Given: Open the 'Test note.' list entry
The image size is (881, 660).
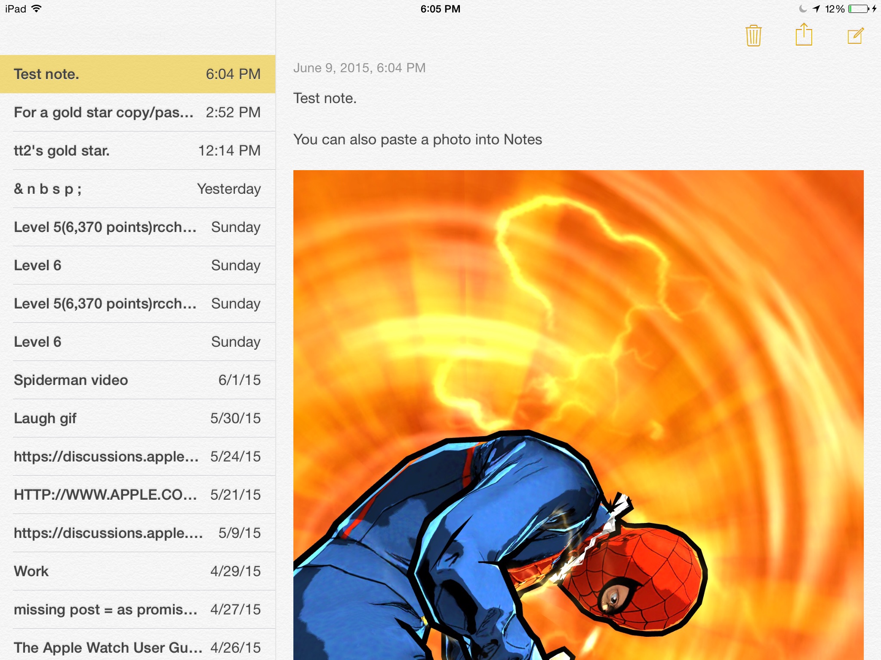Looking at the screenshot, I should coord(137,74).
